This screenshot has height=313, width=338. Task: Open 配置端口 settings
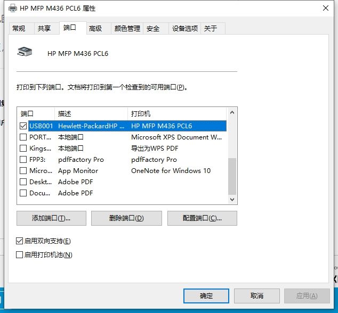(202, 218)
